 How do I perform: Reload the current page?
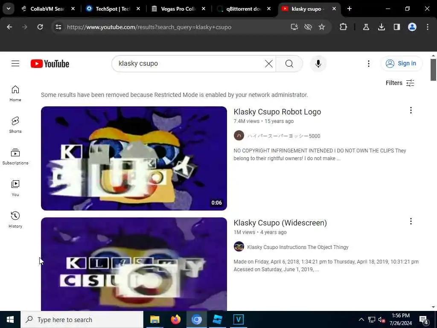coord(40,27)
